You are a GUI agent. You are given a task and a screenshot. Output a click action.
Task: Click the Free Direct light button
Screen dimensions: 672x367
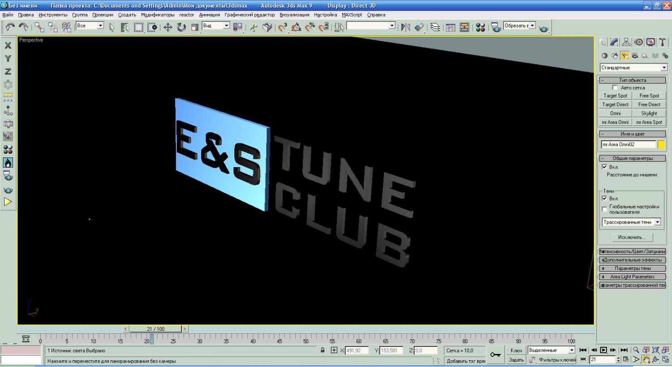[649, 104]
